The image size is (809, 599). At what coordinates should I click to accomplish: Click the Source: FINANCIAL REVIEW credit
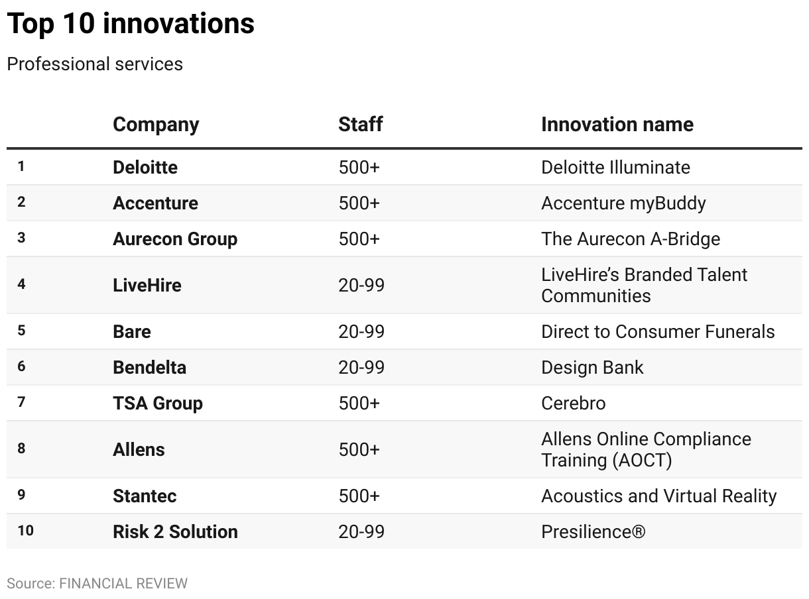point(97,584)
